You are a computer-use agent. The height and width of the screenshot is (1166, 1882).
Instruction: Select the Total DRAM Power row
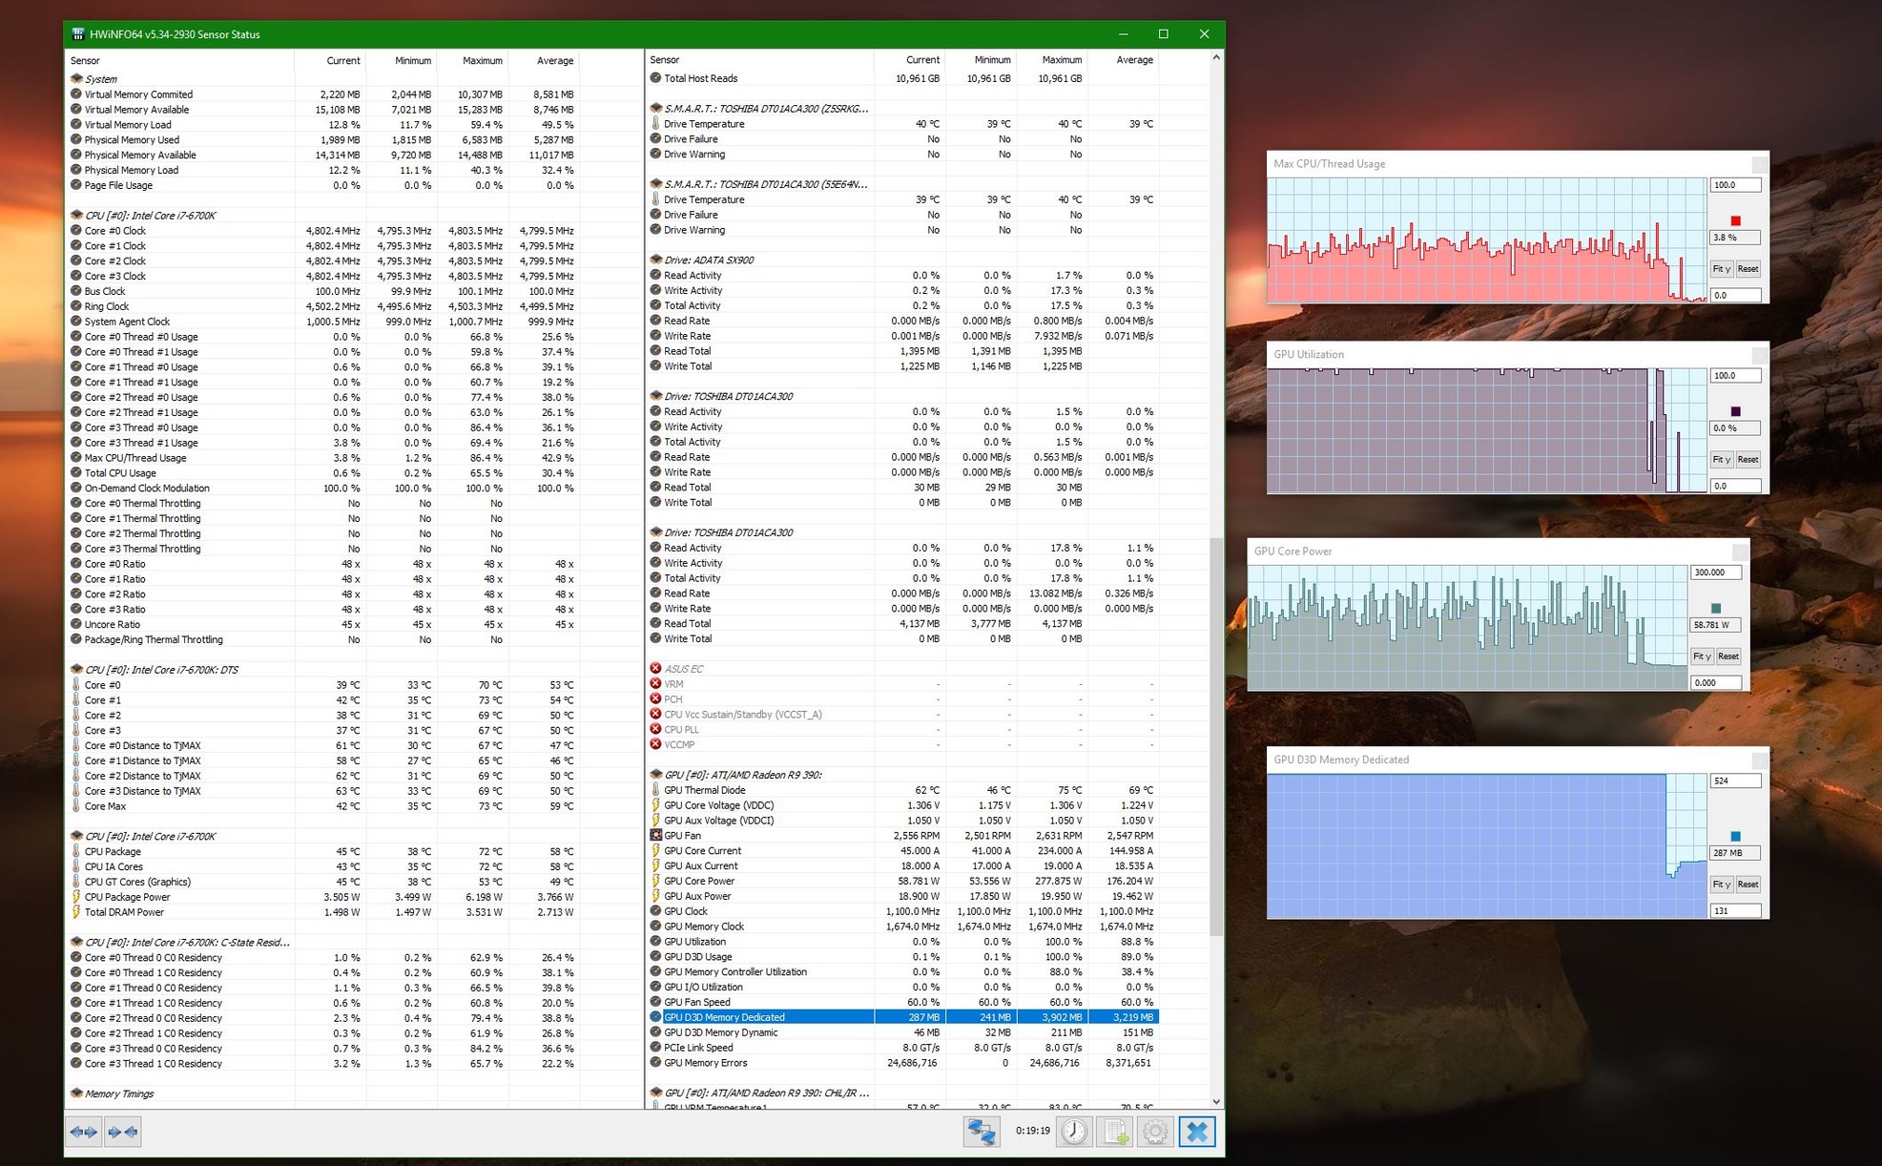323,912
